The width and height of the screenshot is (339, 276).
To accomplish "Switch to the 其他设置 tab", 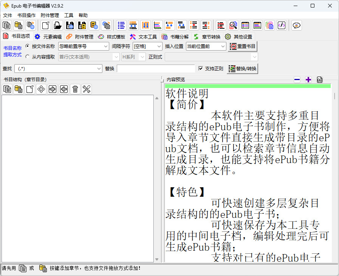I will tap(239, 37).
